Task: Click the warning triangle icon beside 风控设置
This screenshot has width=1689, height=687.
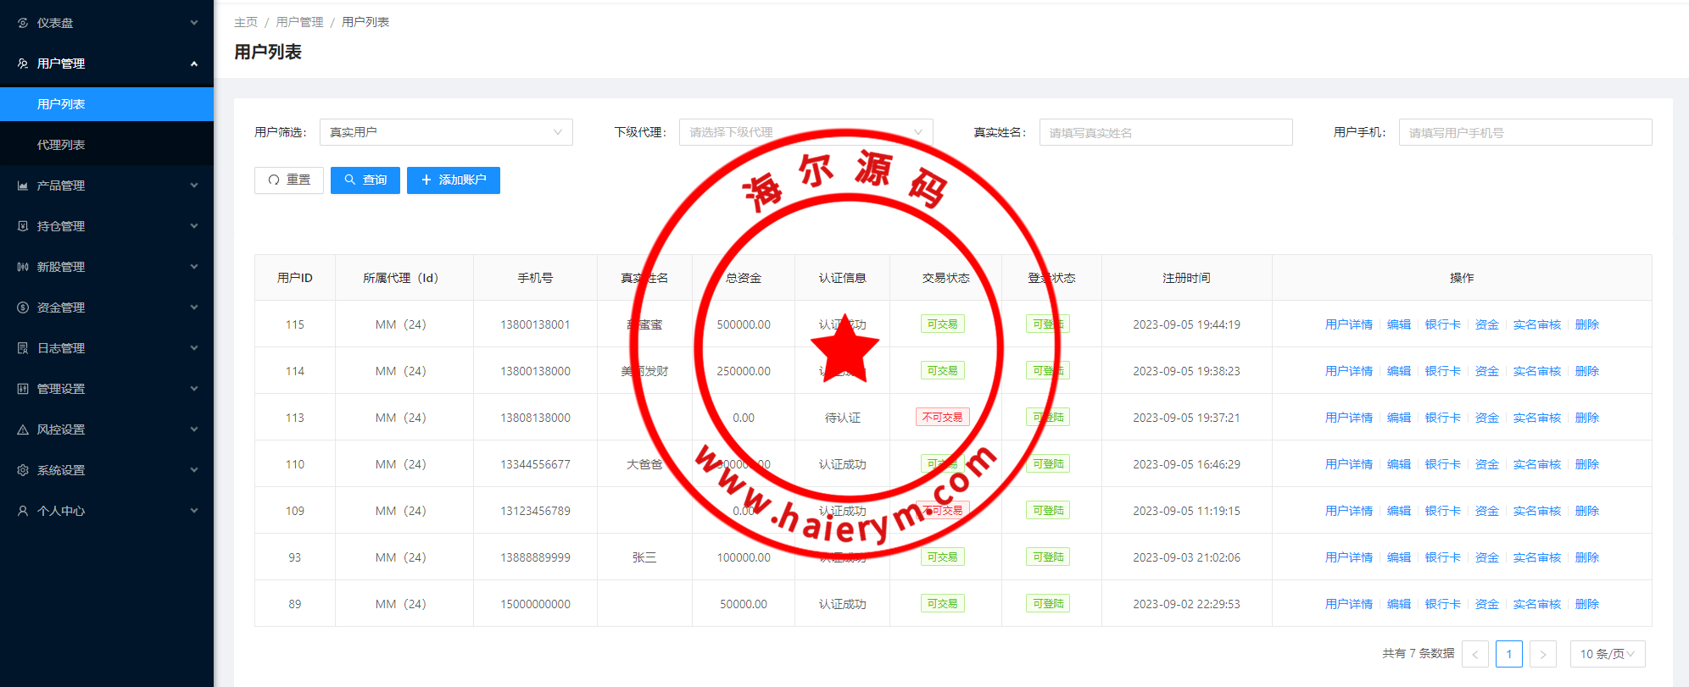Action: [x=23, y=429]
